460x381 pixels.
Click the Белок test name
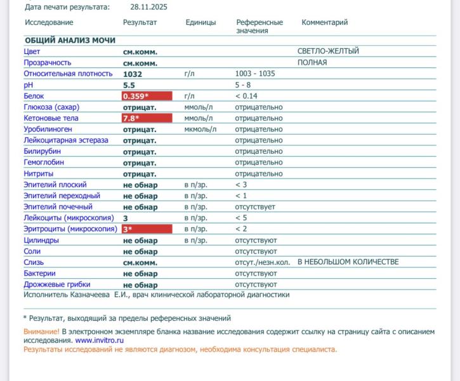coord(34,96)
